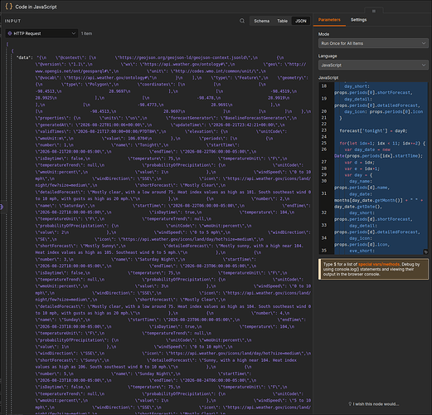Click the "data" key in JSON output

(25, 57)
